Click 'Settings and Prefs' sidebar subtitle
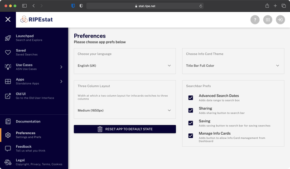Image resolution: width=290 pixels, height=169 pixels. (29, 137)
